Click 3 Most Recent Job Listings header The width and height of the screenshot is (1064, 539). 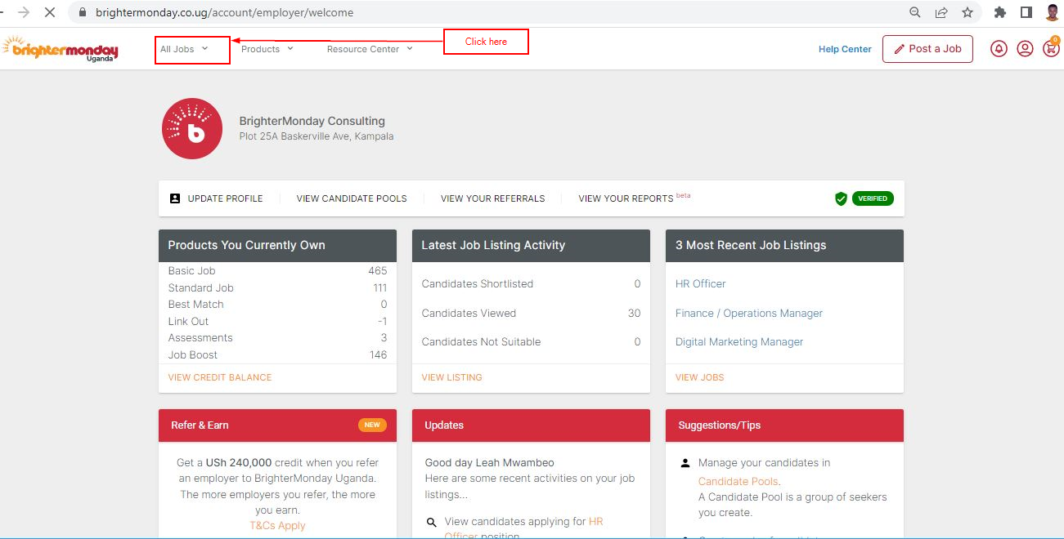click(784, 245)
